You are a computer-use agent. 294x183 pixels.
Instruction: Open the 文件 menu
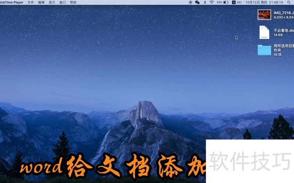point(31,3)
